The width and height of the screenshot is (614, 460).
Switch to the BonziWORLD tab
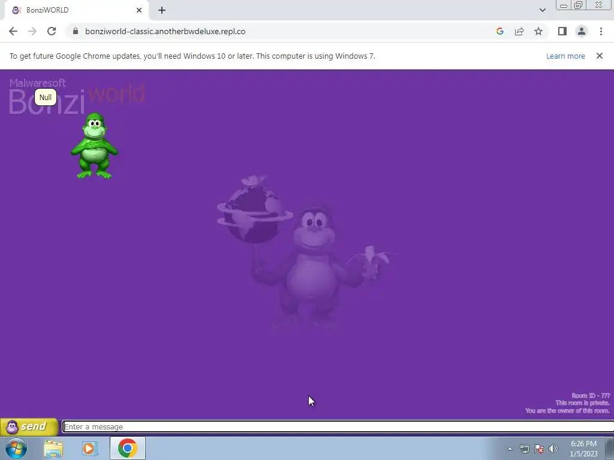point(76,10)
